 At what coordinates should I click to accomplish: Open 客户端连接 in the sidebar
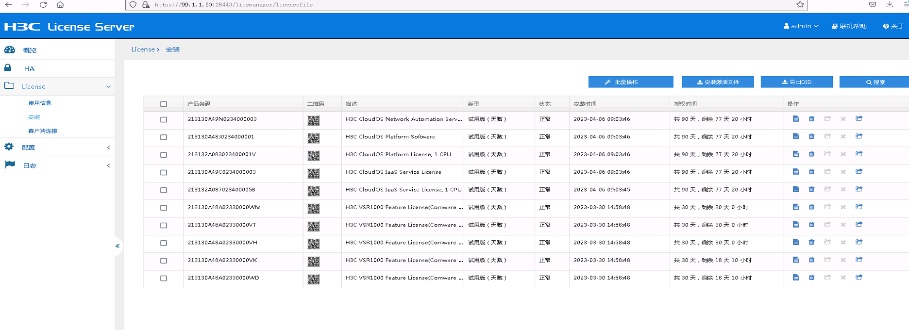pos(43,131)
